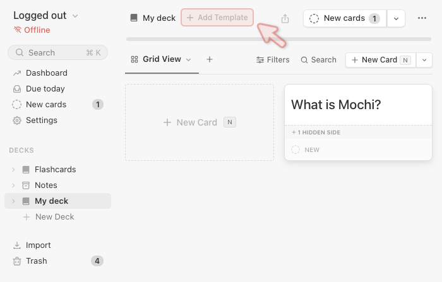The width and height of the screenshot is (442, 282).
Task: Click the Add Template button
Action: pos(217,18)
